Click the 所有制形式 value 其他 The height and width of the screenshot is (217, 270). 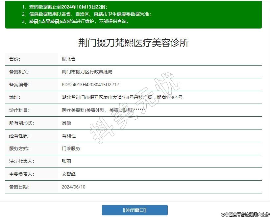[x=66, y=123]
